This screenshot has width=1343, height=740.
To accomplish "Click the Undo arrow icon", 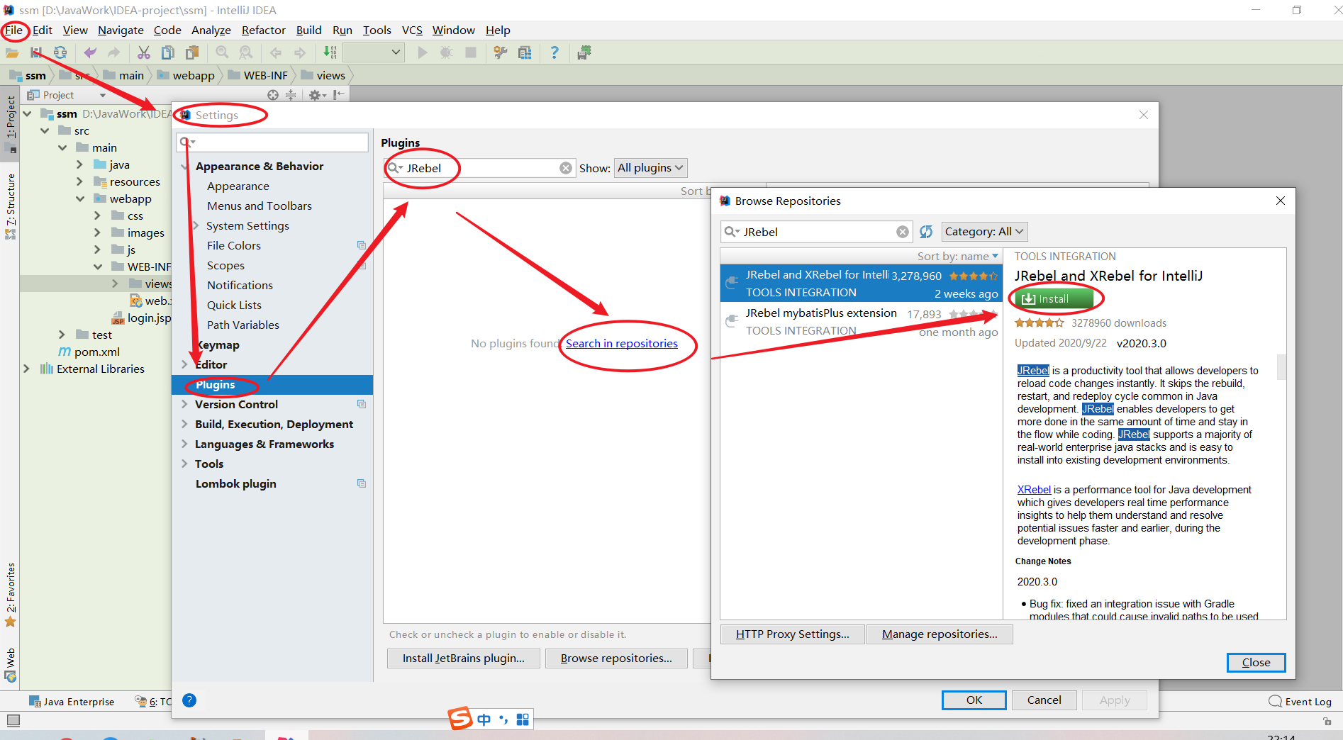I will coord(90,52).
